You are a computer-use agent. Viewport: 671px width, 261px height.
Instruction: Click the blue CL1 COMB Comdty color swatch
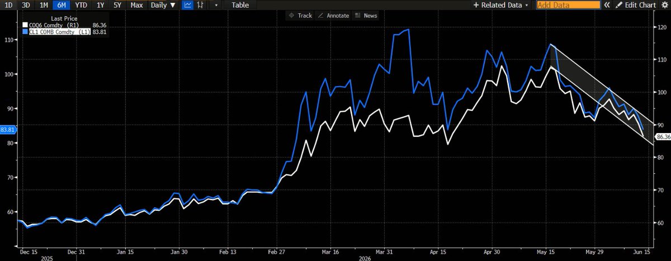[x=25, y=32]
